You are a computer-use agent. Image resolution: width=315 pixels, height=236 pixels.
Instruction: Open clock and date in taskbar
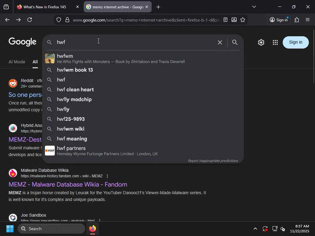point(299,229)
